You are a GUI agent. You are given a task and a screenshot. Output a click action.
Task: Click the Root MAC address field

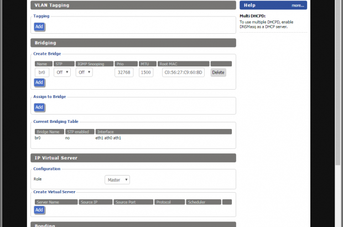point(183,73)
